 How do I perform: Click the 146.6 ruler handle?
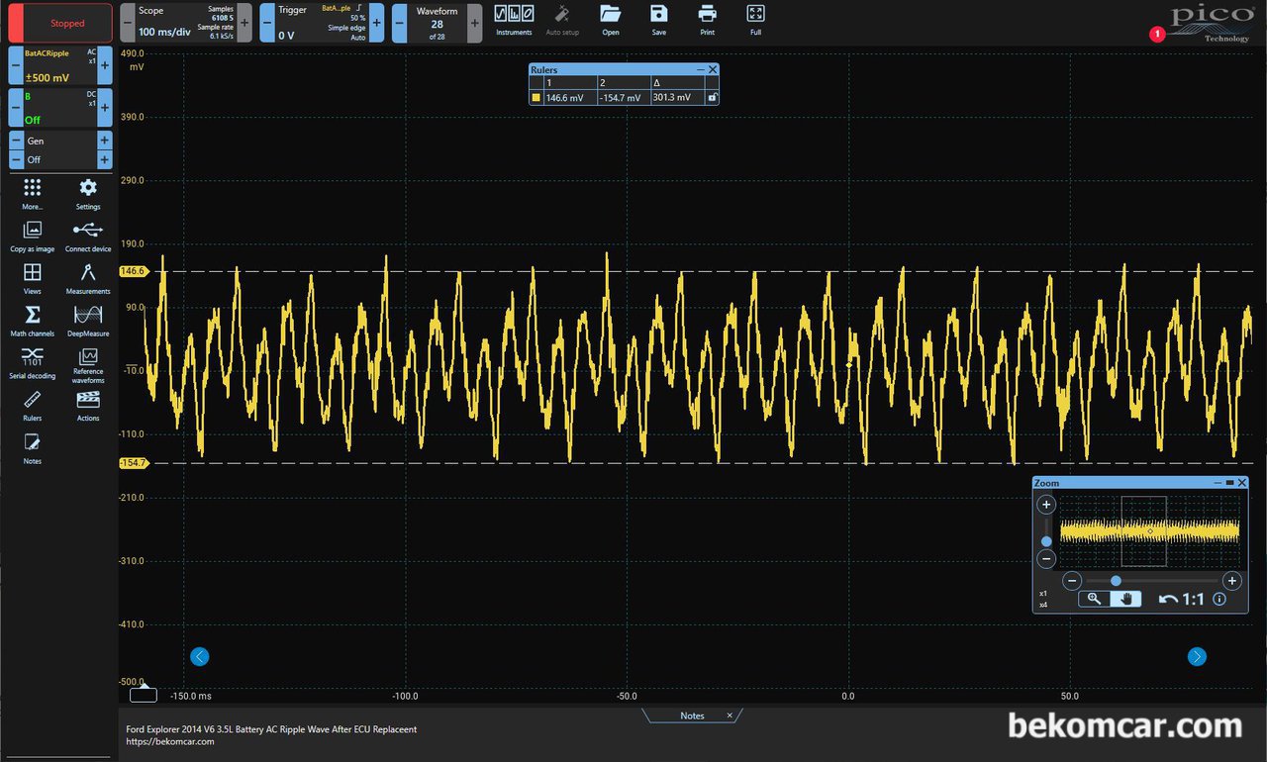133,271
